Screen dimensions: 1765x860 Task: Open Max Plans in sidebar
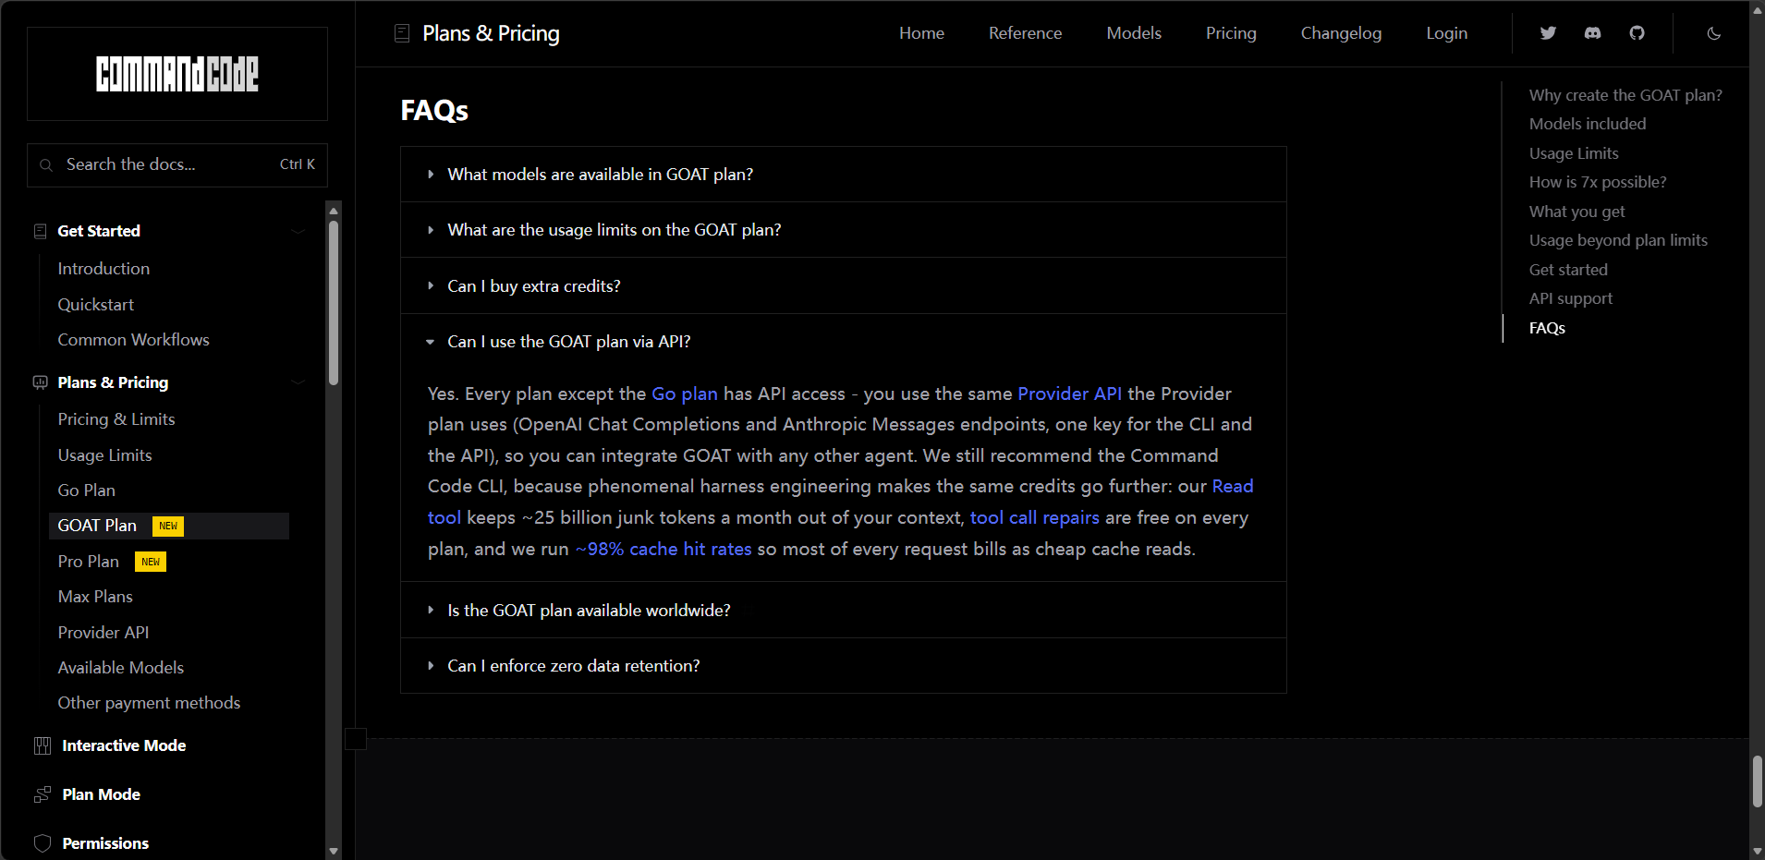[x=95, y=597]
